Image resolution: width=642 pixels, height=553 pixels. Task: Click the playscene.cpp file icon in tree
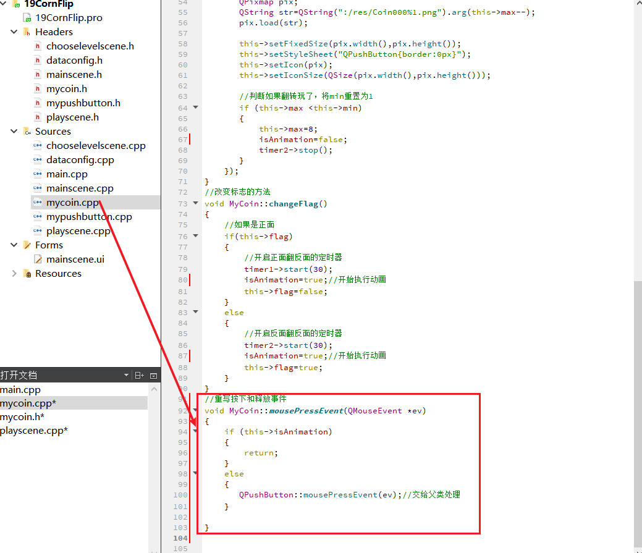pos(38,230)
